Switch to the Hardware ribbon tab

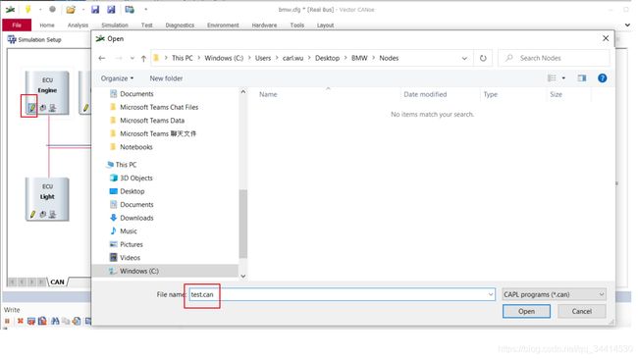coord(264,26)
